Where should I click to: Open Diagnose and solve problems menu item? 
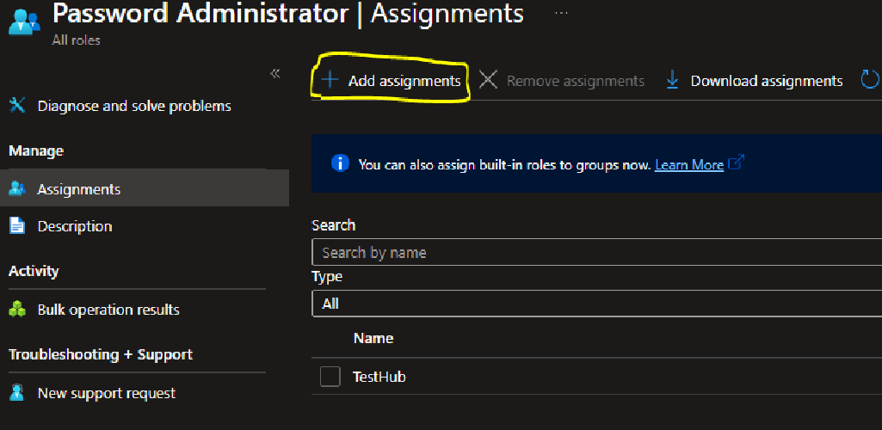(134, 106)
